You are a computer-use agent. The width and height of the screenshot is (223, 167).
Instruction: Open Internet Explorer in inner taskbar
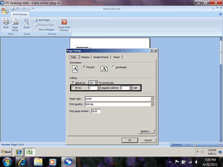click(18, 152)
